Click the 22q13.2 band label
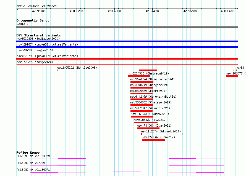Screen dimensions: 246x176 (22, 24)
